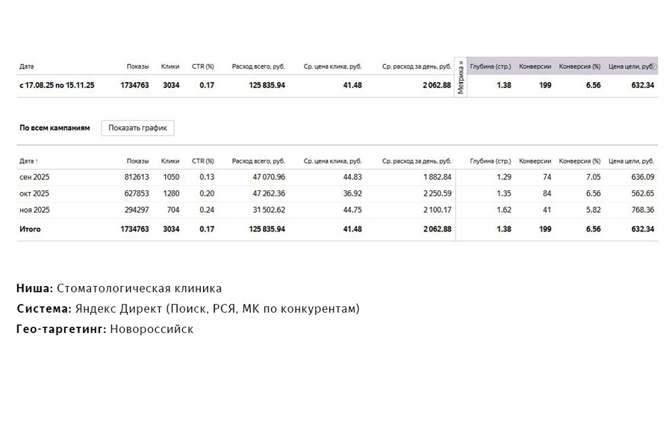Click clicks value 704
672x448 pixels.
tap(173, 210)
